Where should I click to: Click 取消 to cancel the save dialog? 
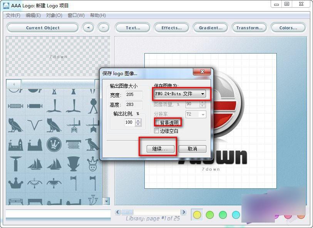[x=192, y=148]
